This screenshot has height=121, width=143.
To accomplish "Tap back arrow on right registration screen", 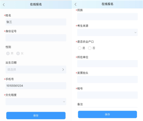I will [76, 4].
